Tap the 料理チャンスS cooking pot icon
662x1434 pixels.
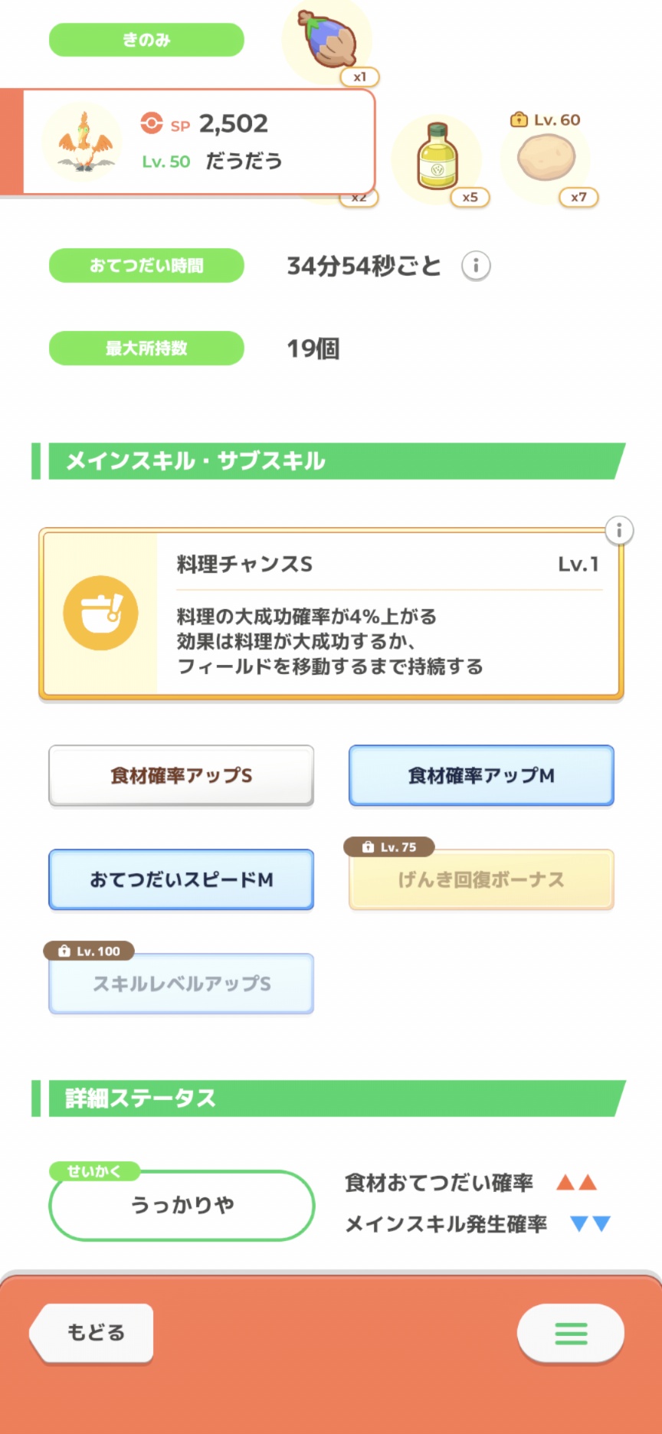[100, 613]
